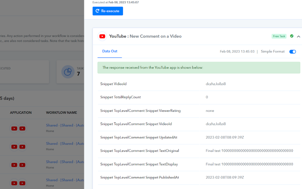Click right YouTube icon in first workflow row
This screenshot has width=302, height=189.
click(22, 129)
